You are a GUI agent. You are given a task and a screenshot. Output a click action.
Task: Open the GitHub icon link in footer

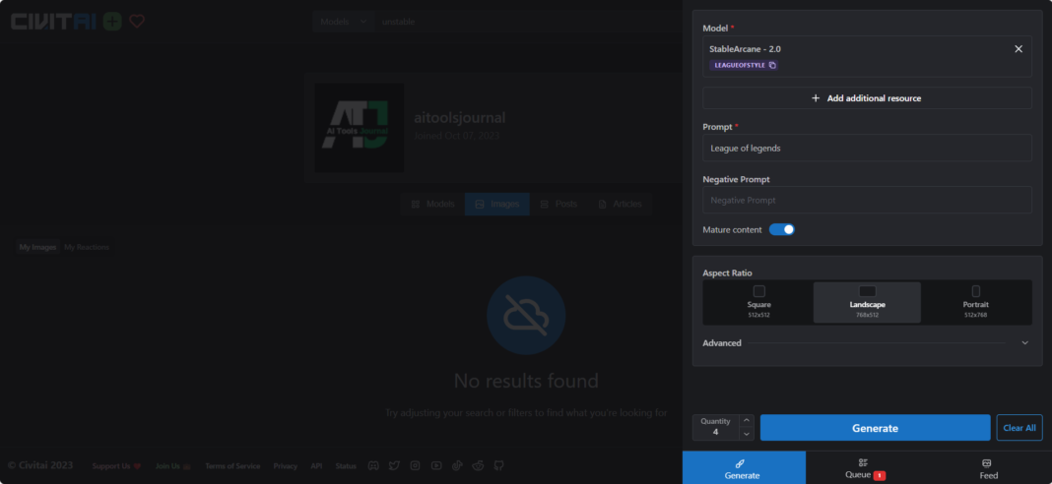(x=498, y=465)
